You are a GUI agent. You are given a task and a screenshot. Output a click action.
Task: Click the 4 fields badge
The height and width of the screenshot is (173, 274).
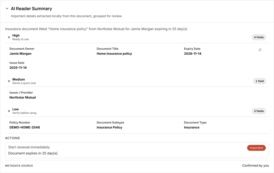coord(259,37)
